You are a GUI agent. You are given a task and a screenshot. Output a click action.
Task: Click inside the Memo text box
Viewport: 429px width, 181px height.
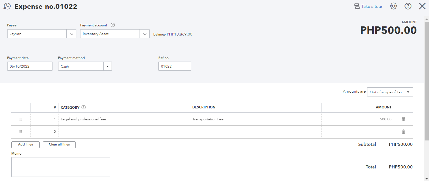click(61, 167)
